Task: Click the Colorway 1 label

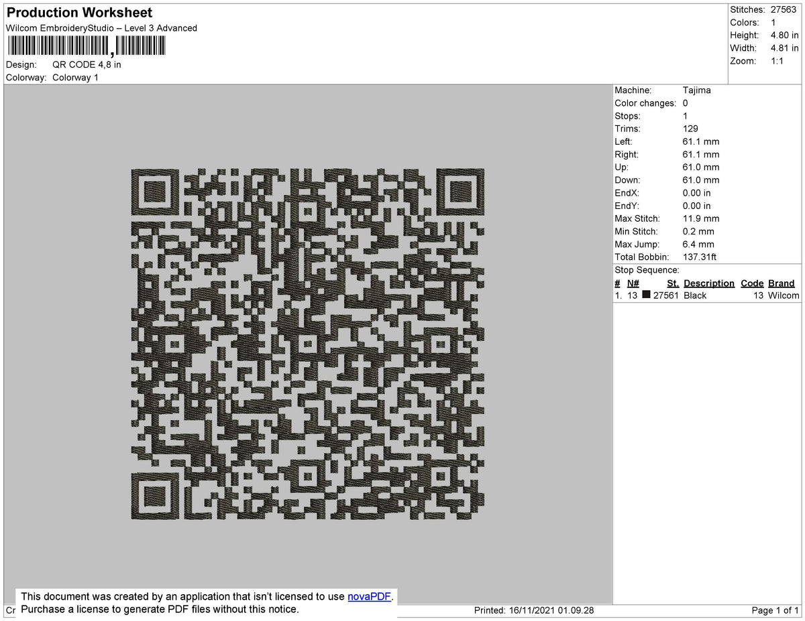Action: (x=75, y=77)
